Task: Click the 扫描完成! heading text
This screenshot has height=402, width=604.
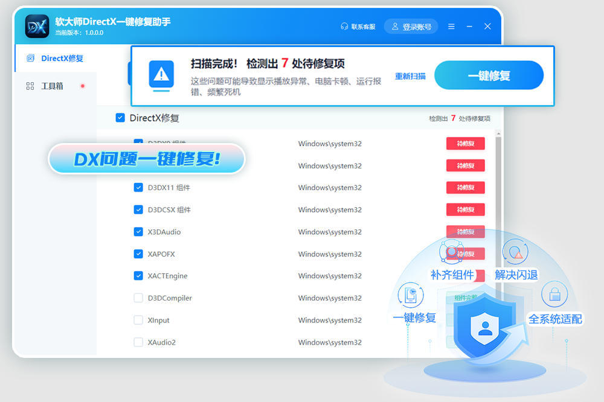Action: [x=214, y=63]
